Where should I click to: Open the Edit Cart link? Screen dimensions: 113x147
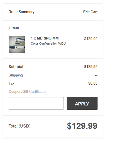click(x=90, y=12)
